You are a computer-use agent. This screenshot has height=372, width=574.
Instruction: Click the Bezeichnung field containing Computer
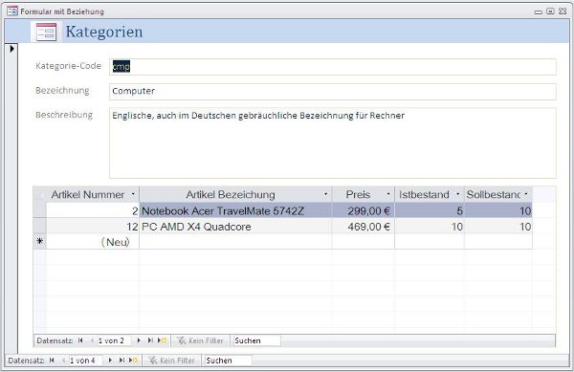[332, 92]
